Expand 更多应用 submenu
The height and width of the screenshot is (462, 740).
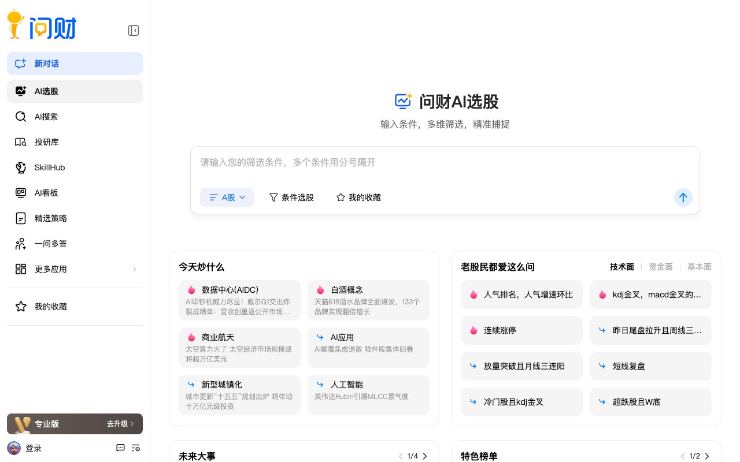pyautogui.click(x=75, y=269)
